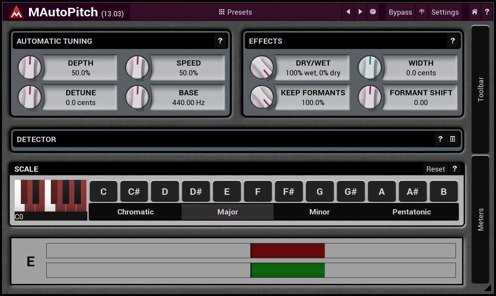Screen dimensions: 496x296
Task: Toggle the E note in scale
Action: tap(227, 192)
